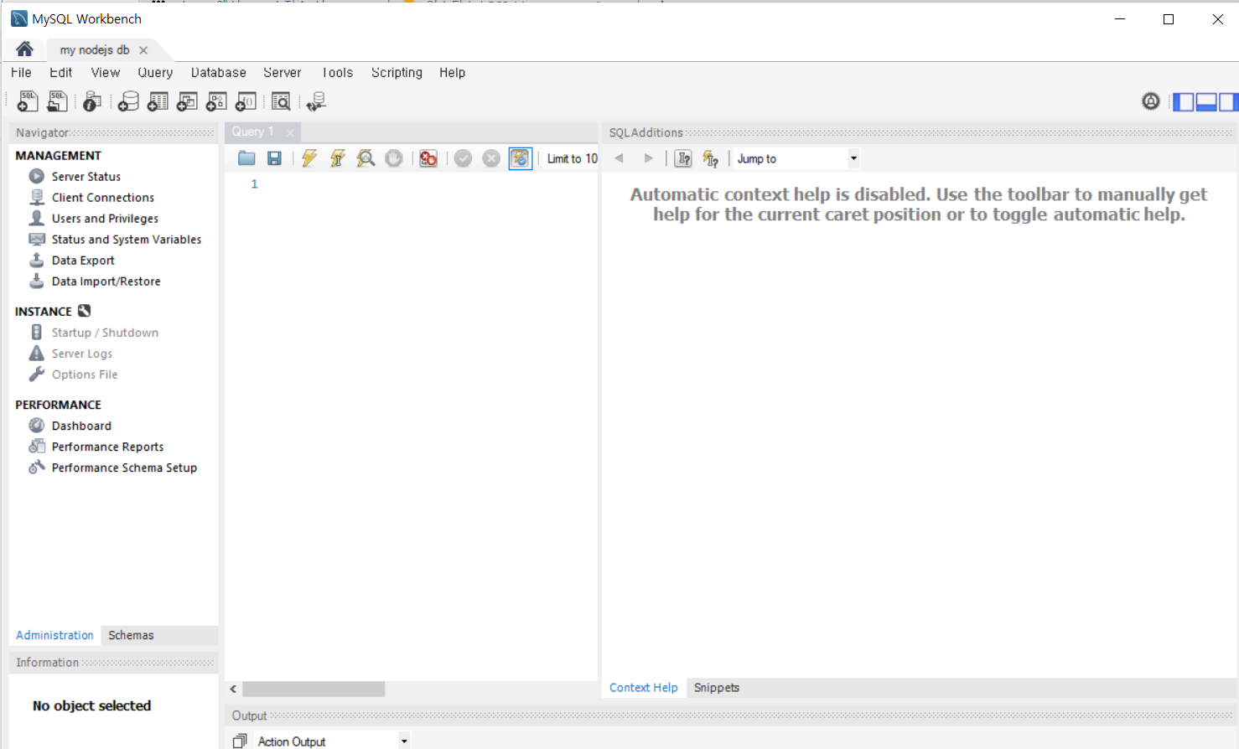1239x749 pixels.
Task: Open Data Import/Restore
Action: (106, 282)
